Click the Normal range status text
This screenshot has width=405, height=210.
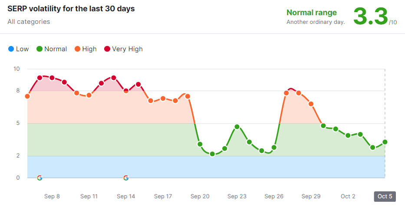point(311,13)
